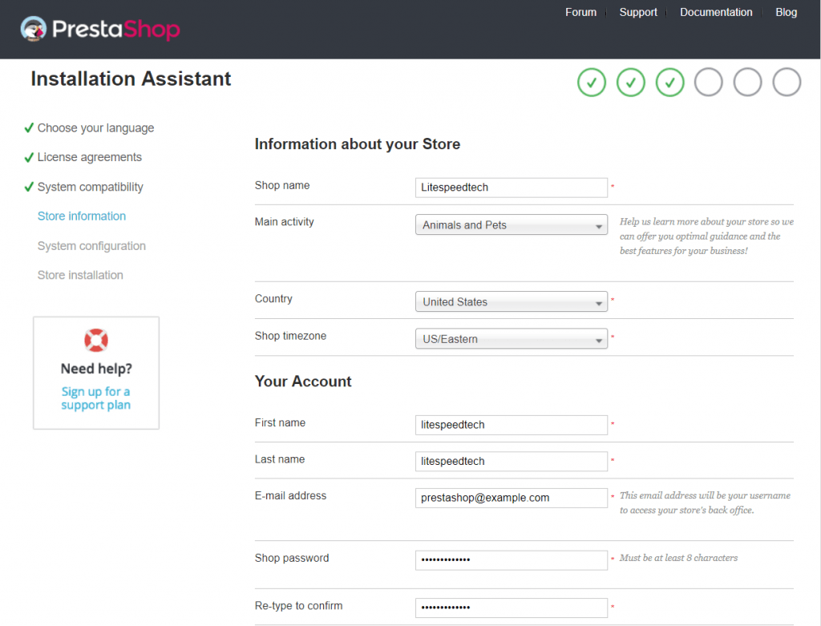Click the Need help? text

point(96,369)
